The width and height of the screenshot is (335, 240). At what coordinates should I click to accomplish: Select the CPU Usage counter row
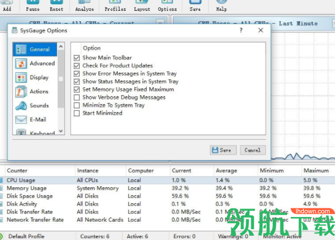pyautogui.click(x=167, y=181)
